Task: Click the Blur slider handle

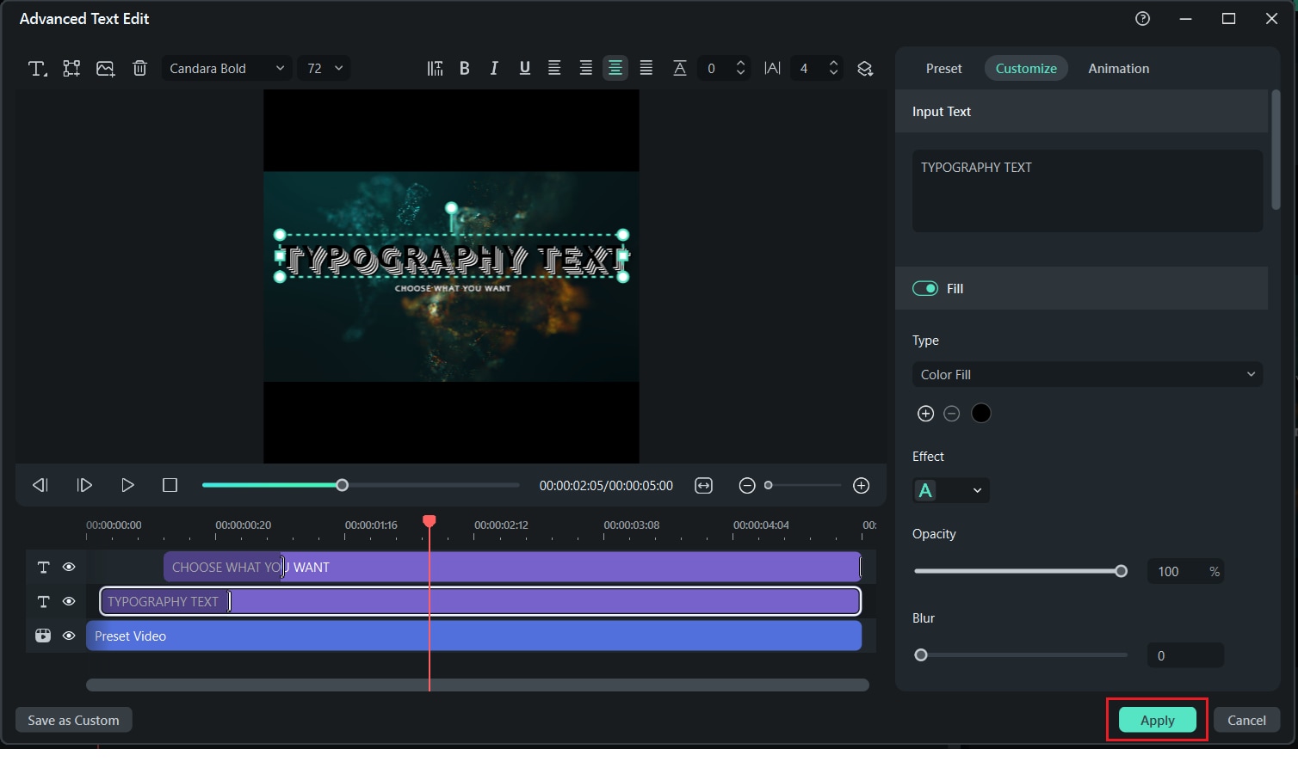Action: [x=921, y=655]
